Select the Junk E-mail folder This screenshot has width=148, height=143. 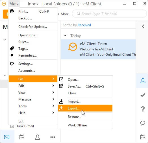click(25, 126)
